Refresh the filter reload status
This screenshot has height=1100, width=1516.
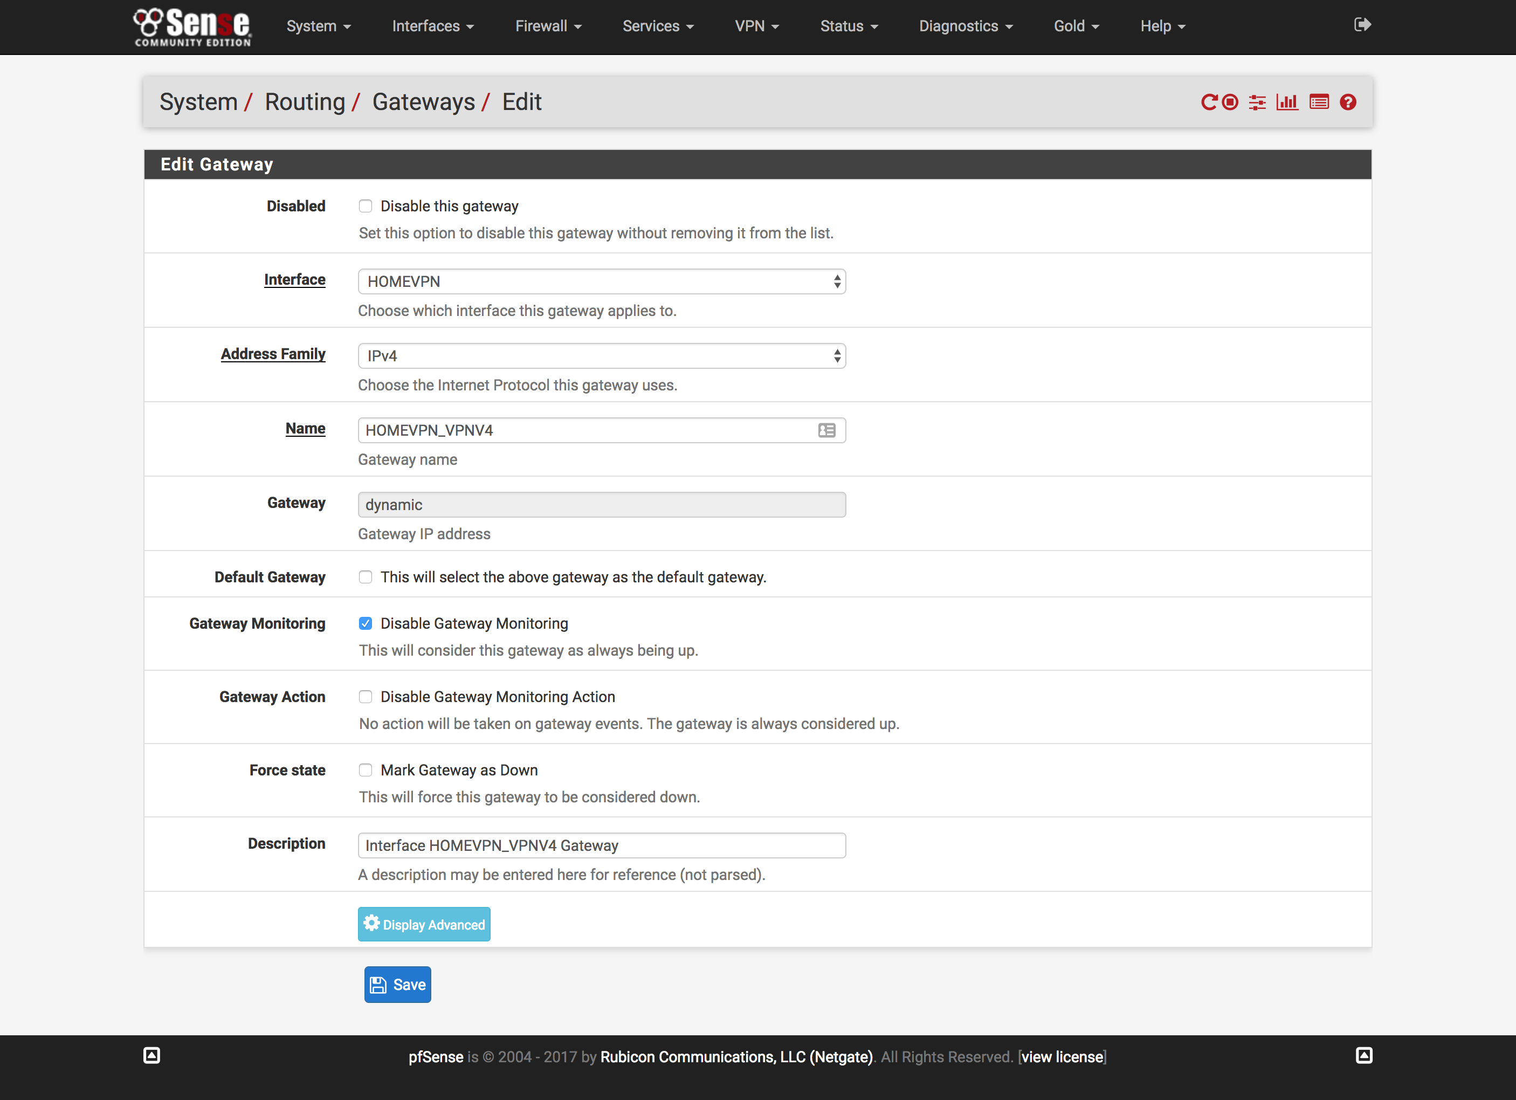(1210, 102)
